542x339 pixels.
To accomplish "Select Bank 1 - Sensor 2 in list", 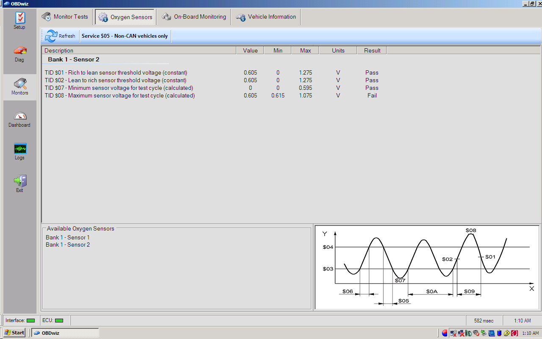I will click(x=68, y=245).
